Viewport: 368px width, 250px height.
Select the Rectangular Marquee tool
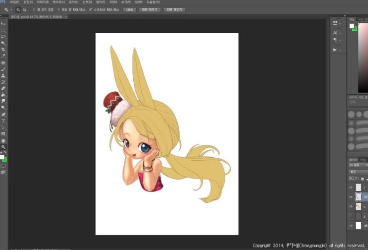[x=3, y=31]
